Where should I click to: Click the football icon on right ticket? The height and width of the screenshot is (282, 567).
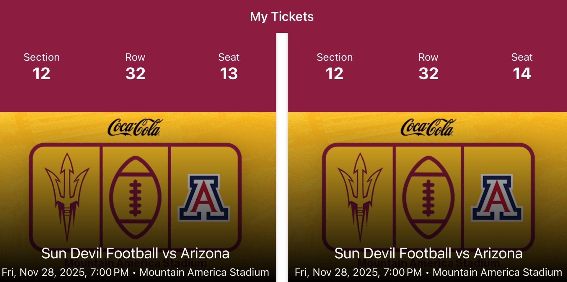pos(428,197)
